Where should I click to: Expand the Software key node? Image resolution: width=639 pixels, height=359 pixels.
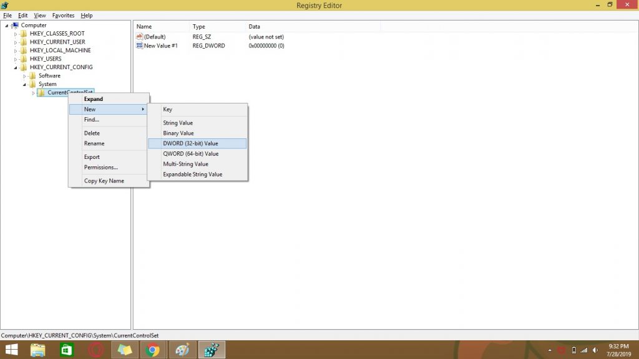tap(24, 76)
